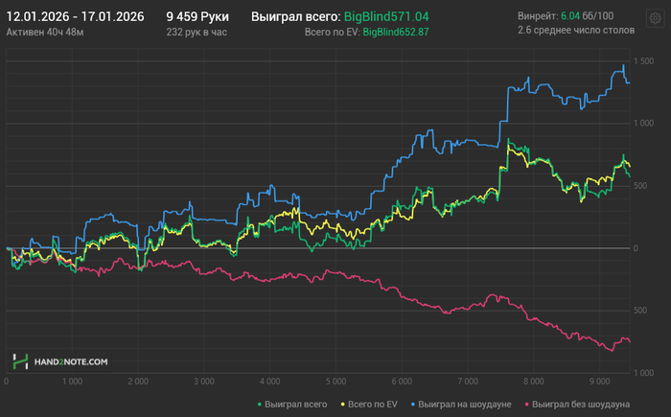Click the total won value BigBlind571.04
671x417 pixels.
click(386, 16)
